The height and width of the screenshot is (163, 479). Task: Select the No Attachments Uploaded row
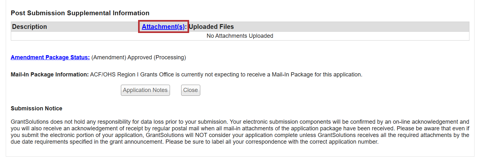point(240,36)
